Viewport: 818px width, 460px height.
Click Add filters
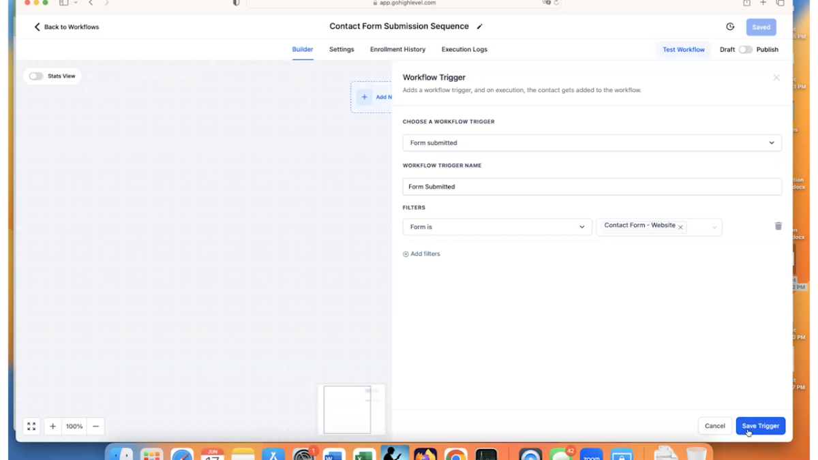click(421, 254)
